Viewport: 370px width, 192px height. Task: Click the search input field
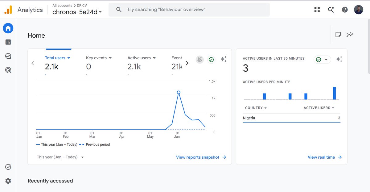click(189, 10)
